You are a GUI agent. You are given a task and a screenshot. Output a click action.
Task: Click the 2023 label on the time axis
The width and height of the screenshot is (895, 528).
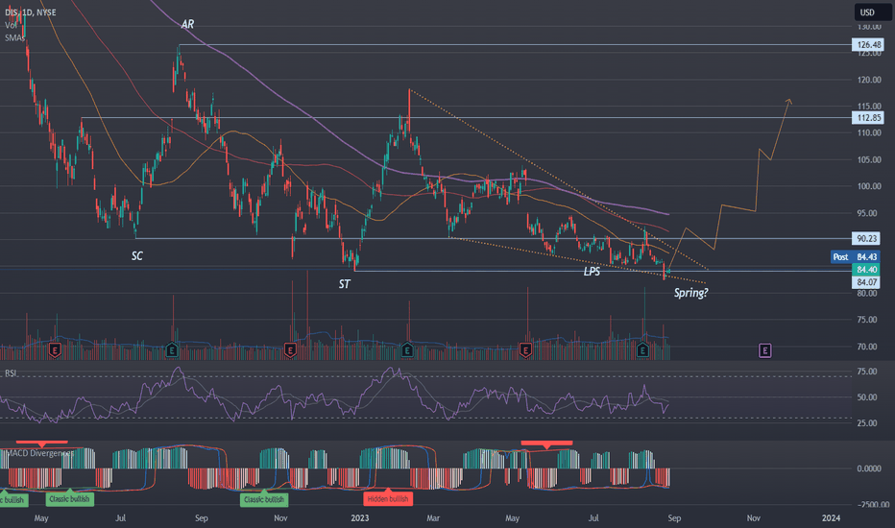coord(359,518)
